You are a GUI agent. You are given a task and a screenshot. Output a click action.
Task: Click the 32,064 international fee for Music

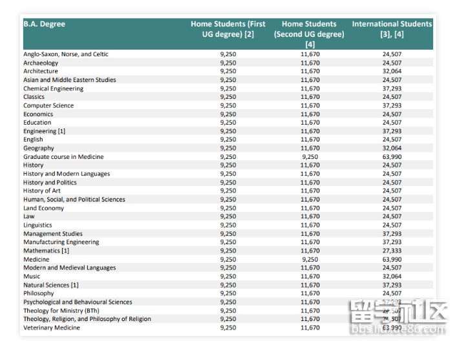pos(392,276)
